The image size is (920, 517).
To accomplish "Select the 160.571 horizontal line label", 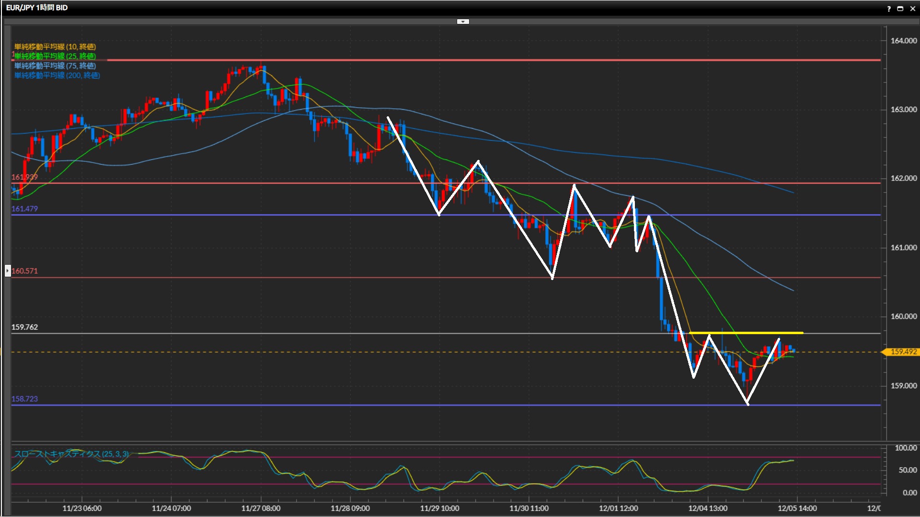I will pos(24,271).
